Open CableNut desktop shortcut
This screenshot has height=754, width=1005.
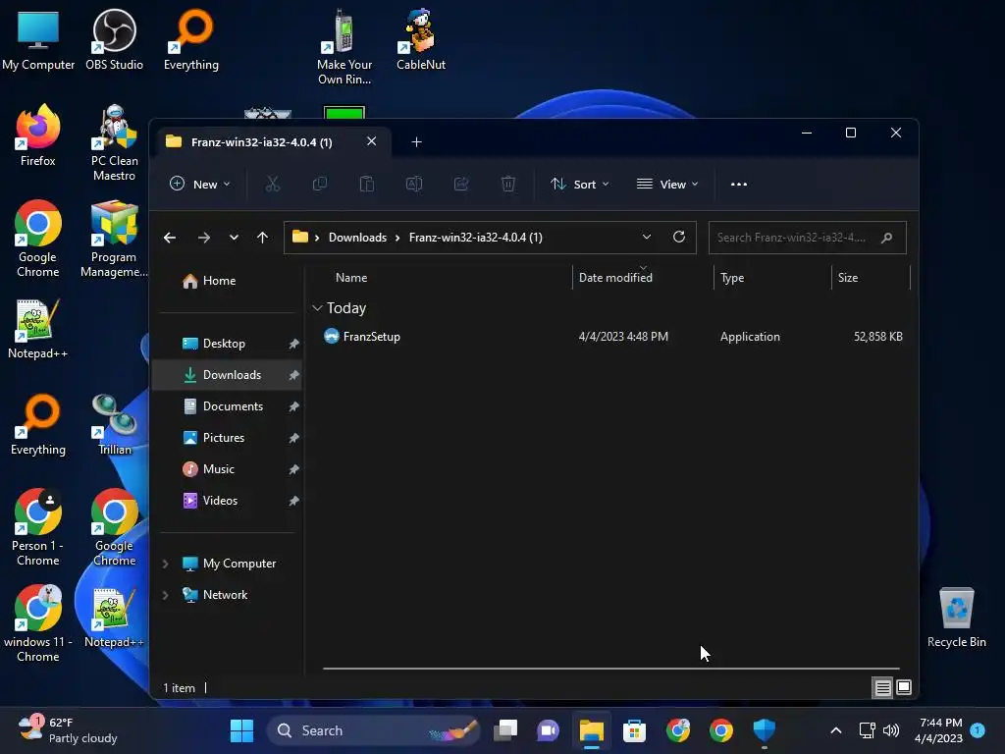pyautogui.click(x=421, y=39)
